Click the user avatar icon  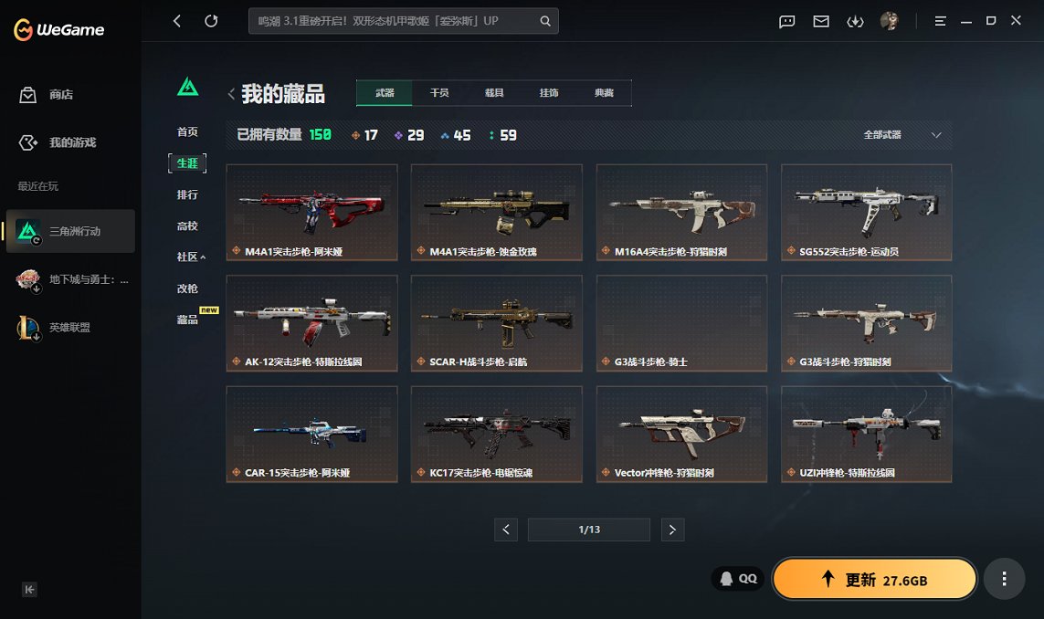pos(889,21)
